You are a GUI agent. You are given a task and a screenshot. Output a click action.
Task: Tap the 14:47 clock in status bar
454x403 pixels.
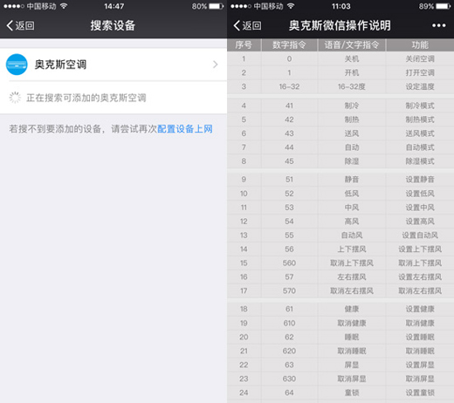click(x=114, y=6)
